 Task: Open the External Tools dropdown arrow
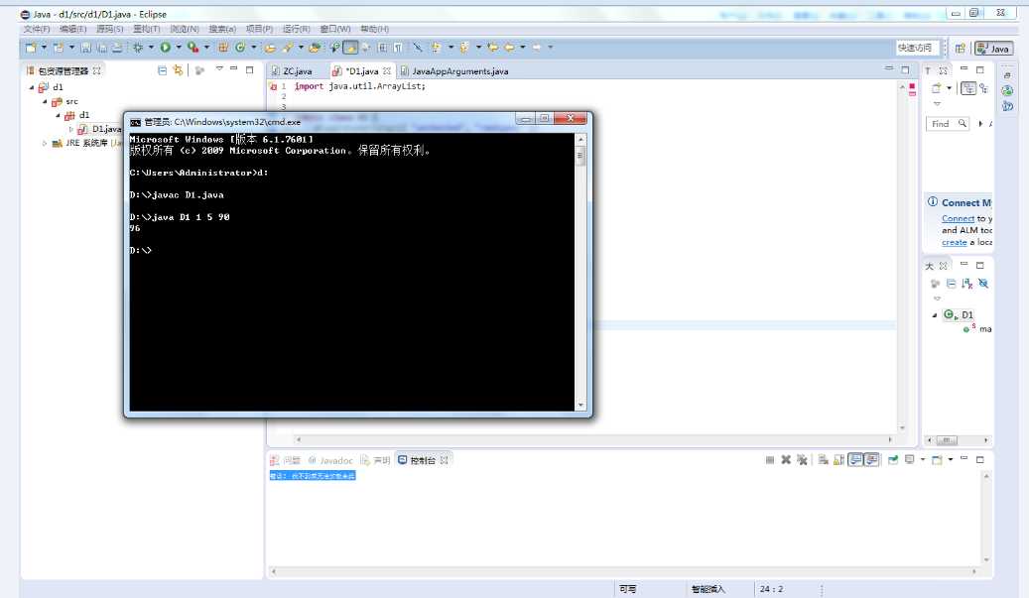click(x=206, y=48)
